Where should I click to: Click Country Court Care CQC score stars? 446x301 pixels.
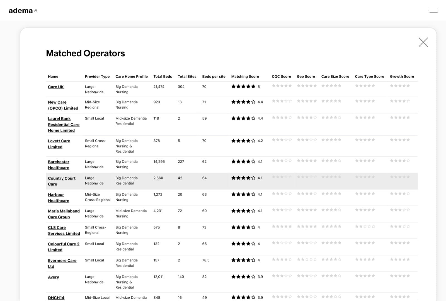[x=282, y=177]
